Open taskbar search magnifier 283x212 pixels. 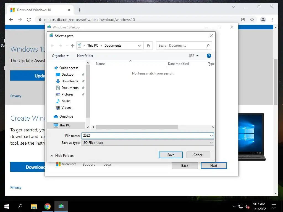(x=20, y=206)
